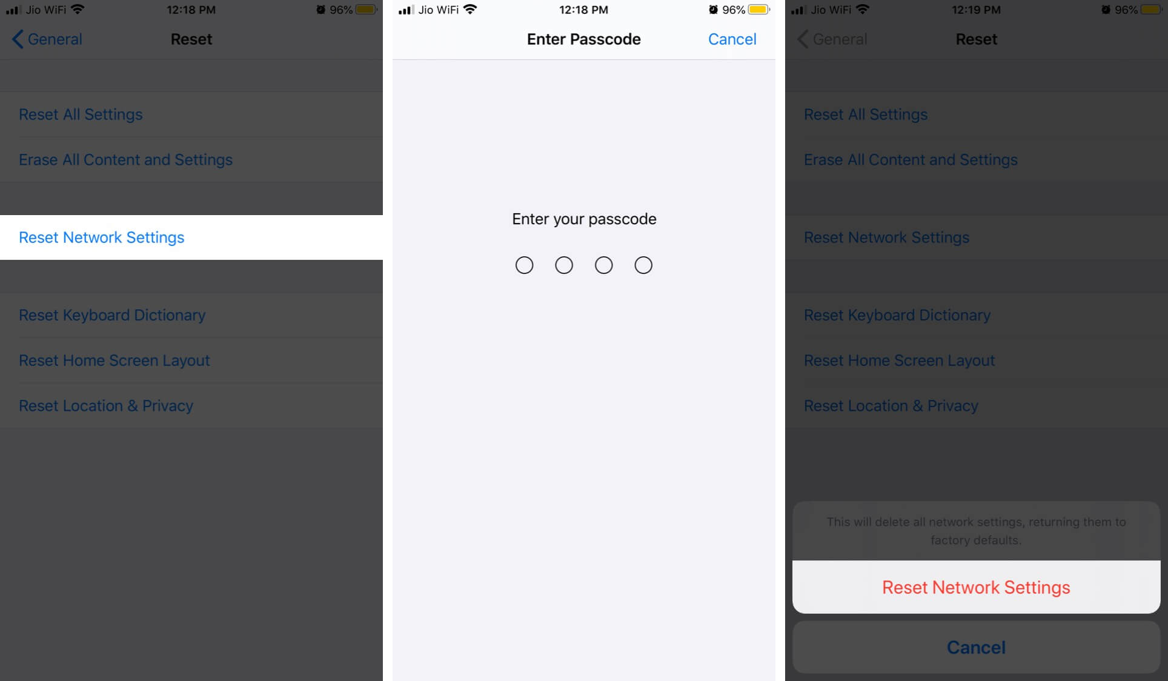Select Reset Network Settings from list
Screen dimensions: 1168x681
101,237
